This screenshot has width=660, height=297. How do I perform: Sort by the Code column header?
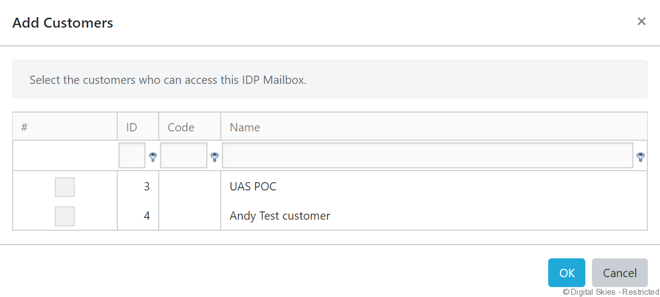(181, 127)
